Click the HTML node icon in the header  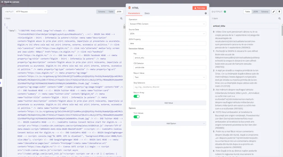pos(129,8)
